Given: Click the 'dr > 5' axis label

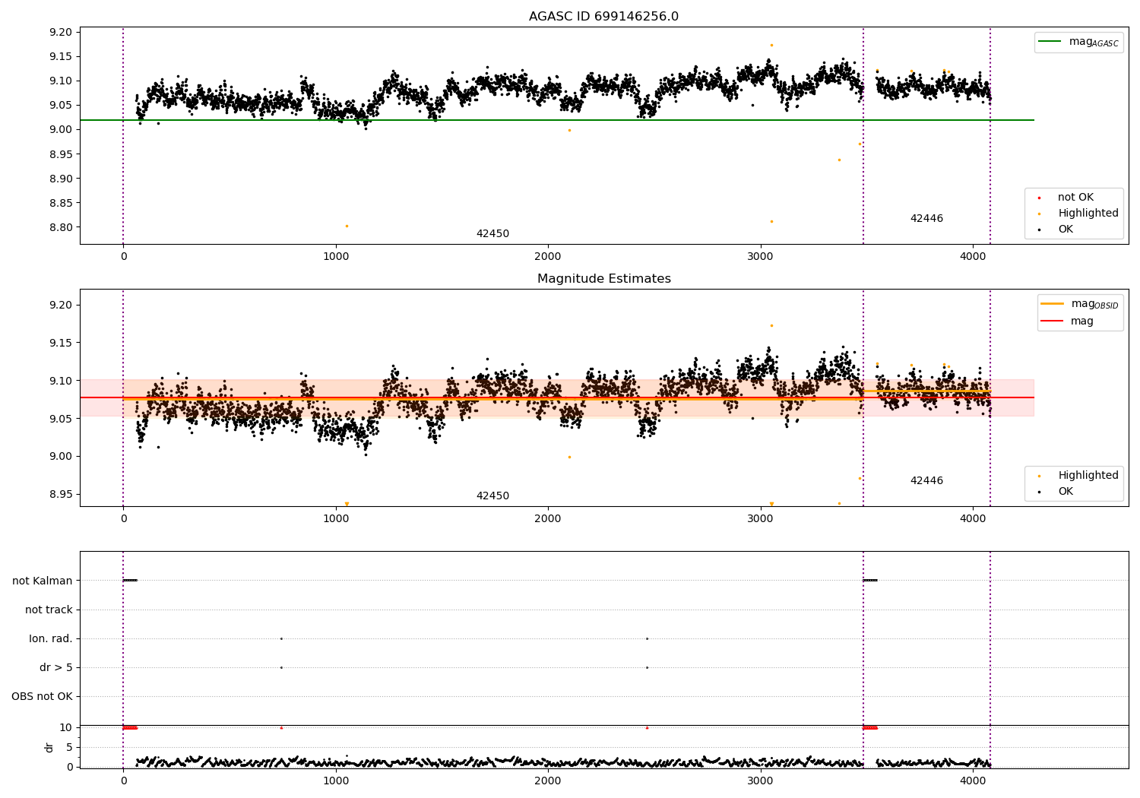Looking at the screenshot, I should 56,667.
